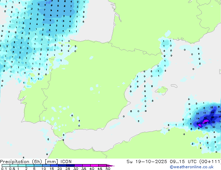Screen dimensions: 221x170
Task: Click the 0.5–1 mm legend color box
Action: (x=14, y=165)
